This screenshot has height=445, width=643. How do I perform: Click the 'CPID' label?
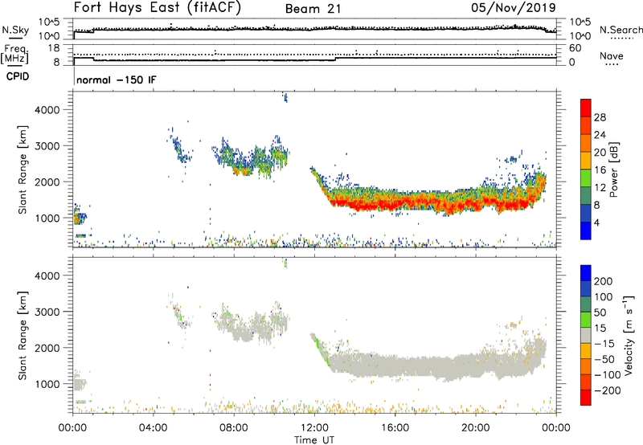coord(18,76)
